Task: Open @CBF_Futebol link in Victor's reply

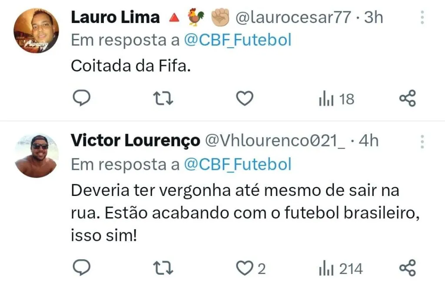Action: coord(238,165)
